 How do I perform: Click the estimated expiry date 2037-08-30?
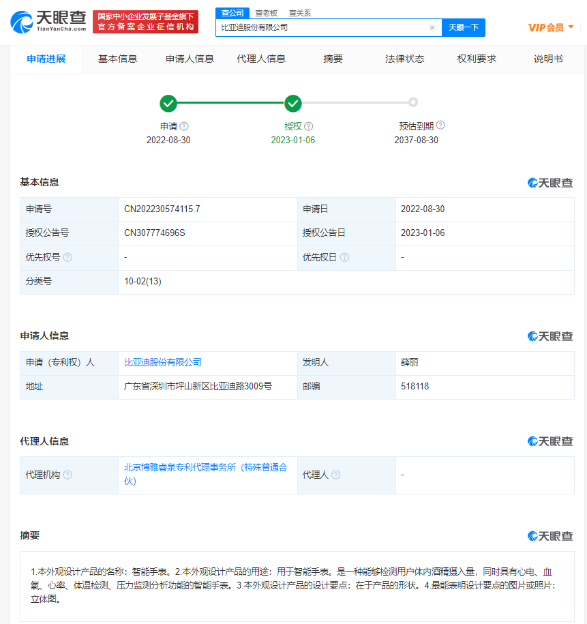tap(417, 140)
